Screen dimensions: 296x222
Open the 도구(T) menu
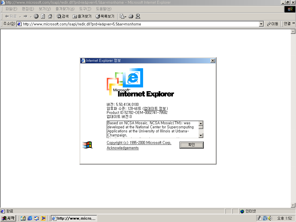85,9
